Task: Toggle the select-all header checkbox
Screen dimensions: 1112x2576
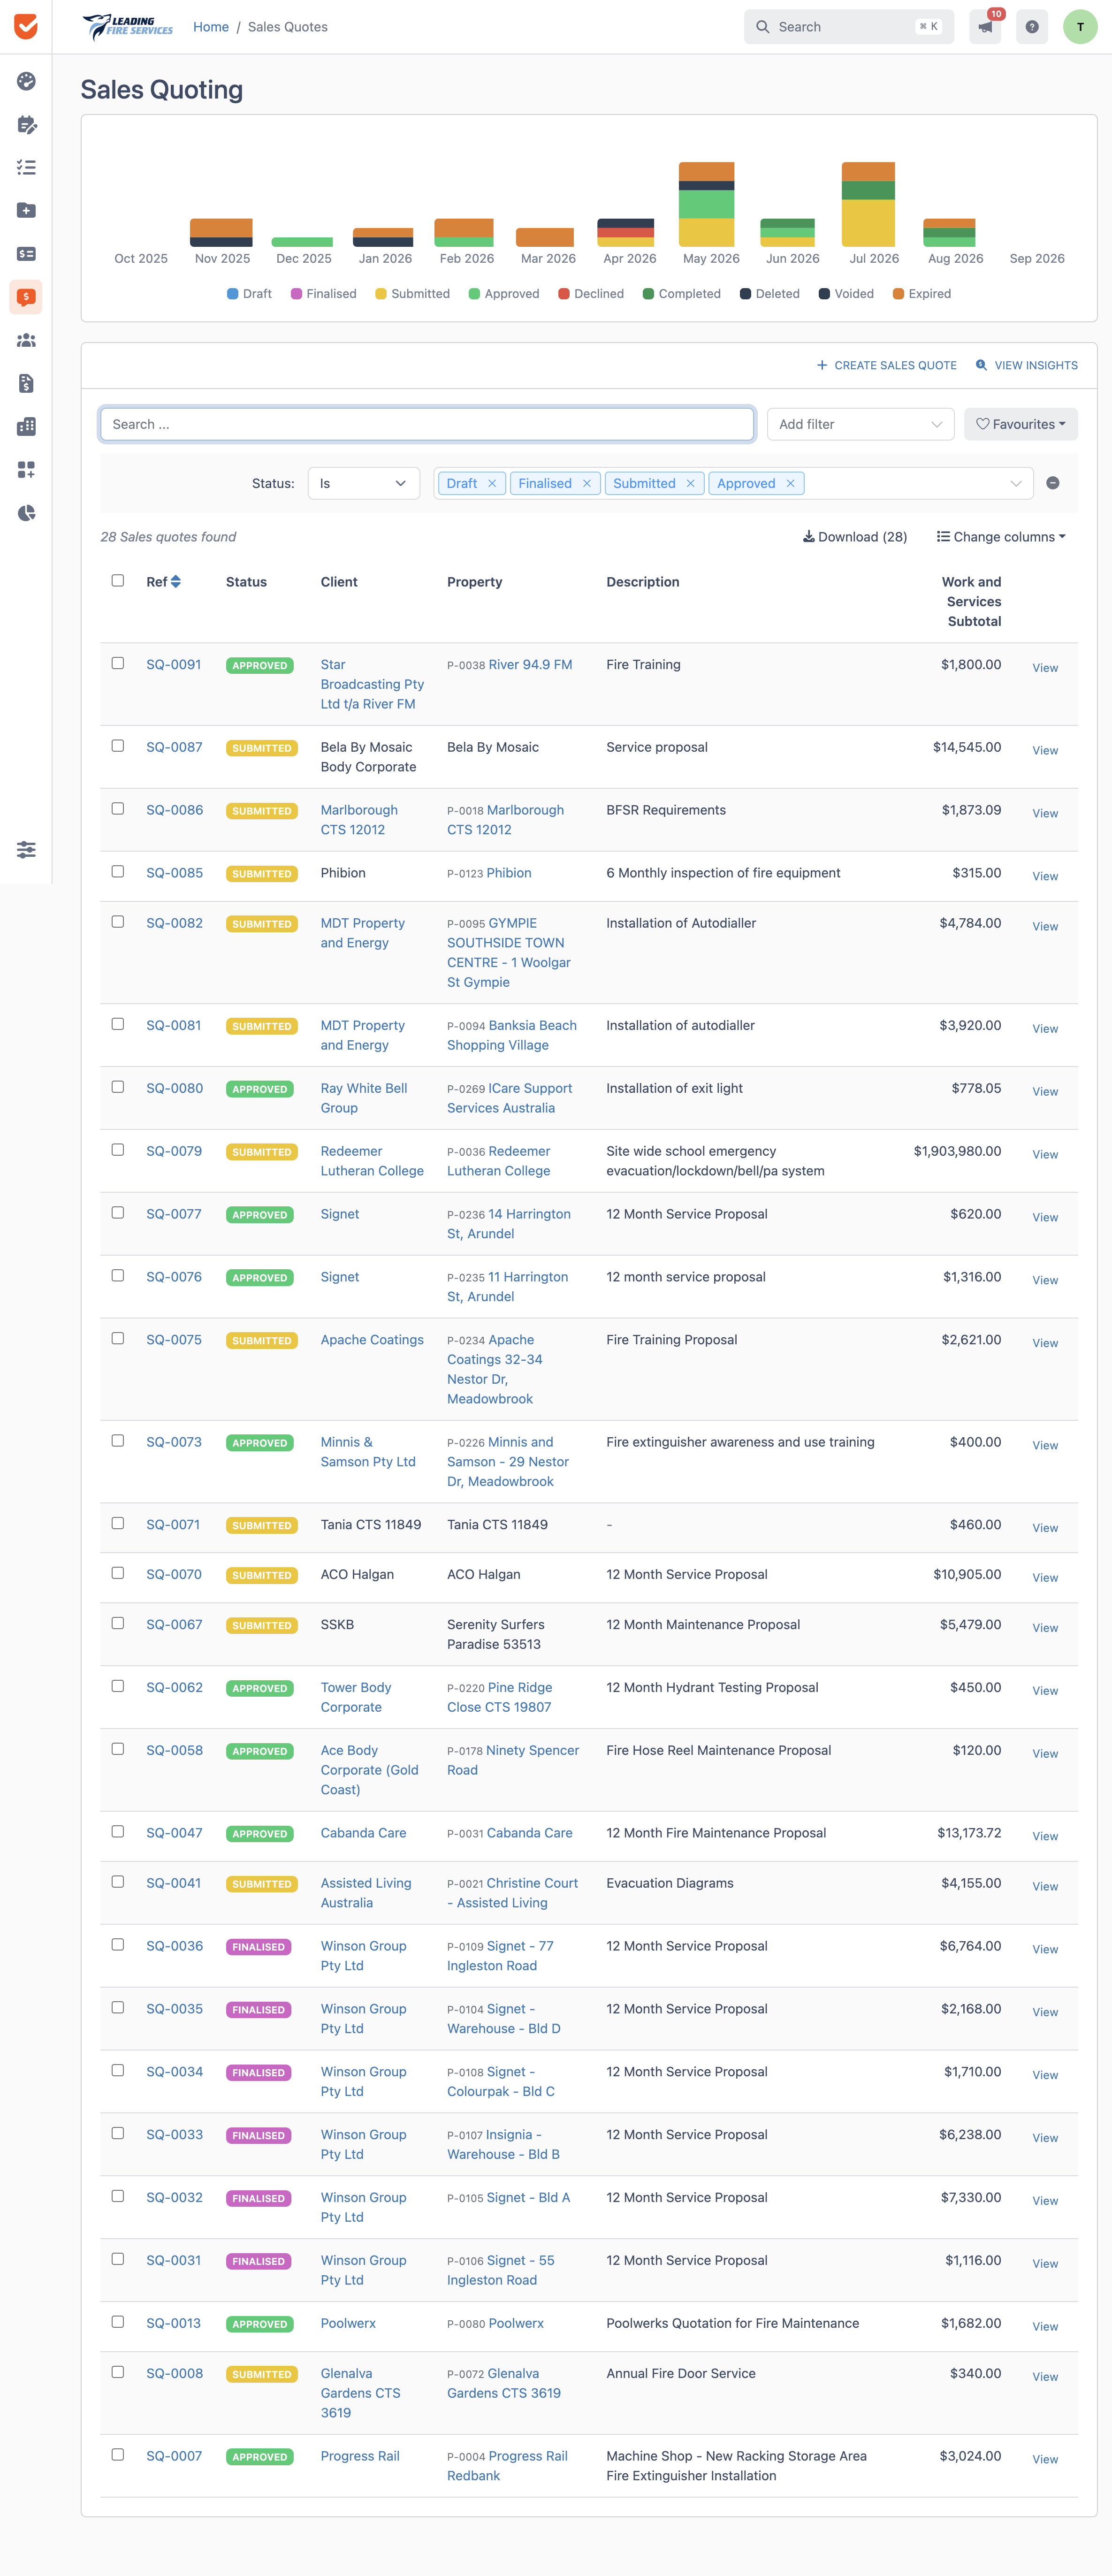Action: click(118, 580)
